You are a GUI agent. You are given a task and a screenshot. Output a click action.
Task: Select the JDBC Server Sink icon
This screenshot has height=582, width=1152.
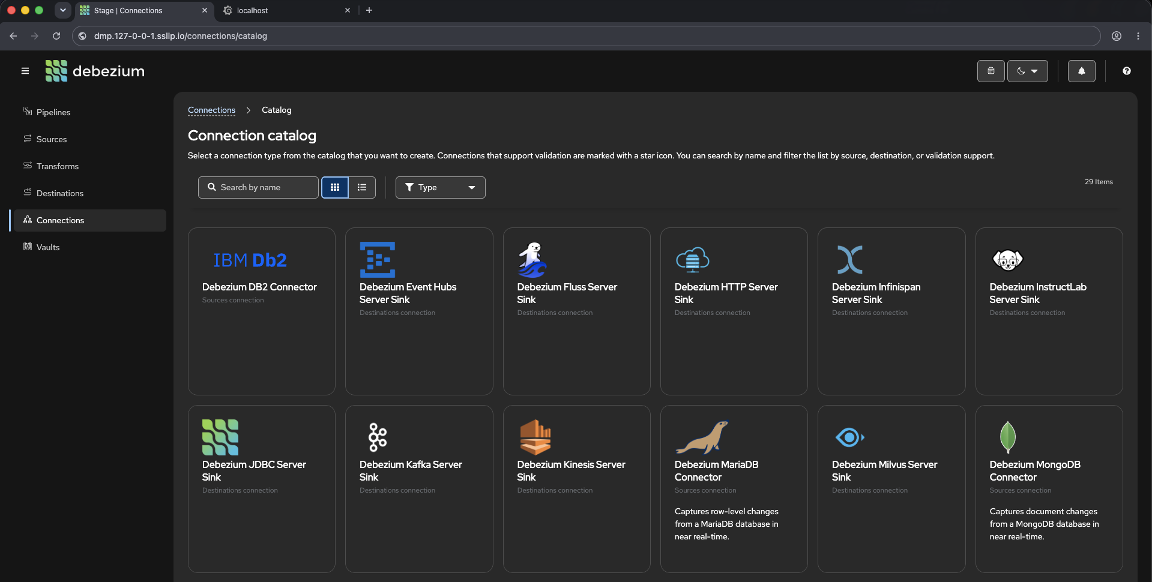220,437
